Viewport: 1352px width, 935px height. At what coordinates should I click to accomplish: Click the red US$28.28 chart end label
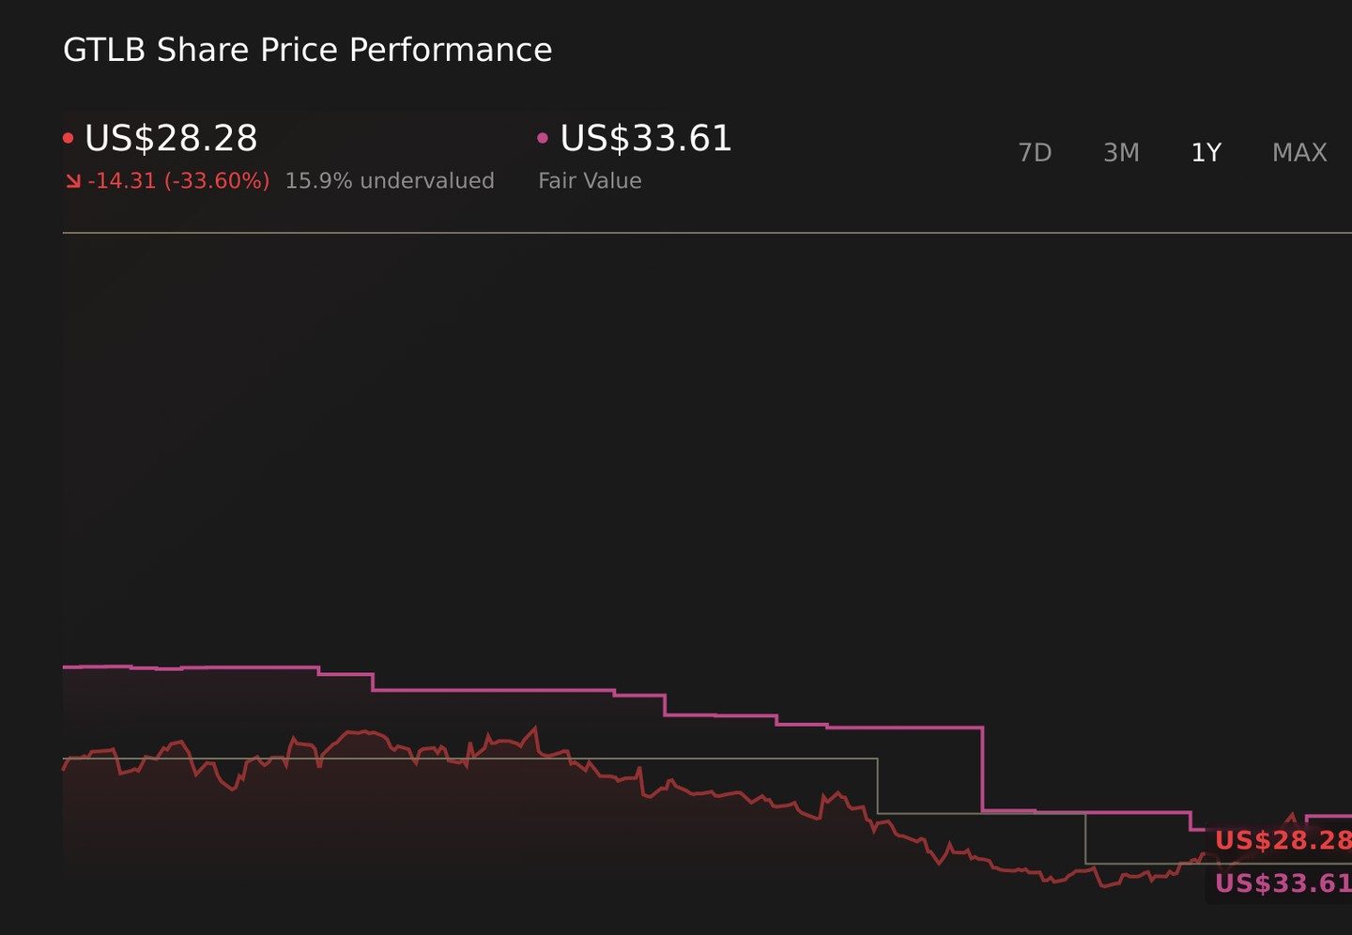[1283, 840]
